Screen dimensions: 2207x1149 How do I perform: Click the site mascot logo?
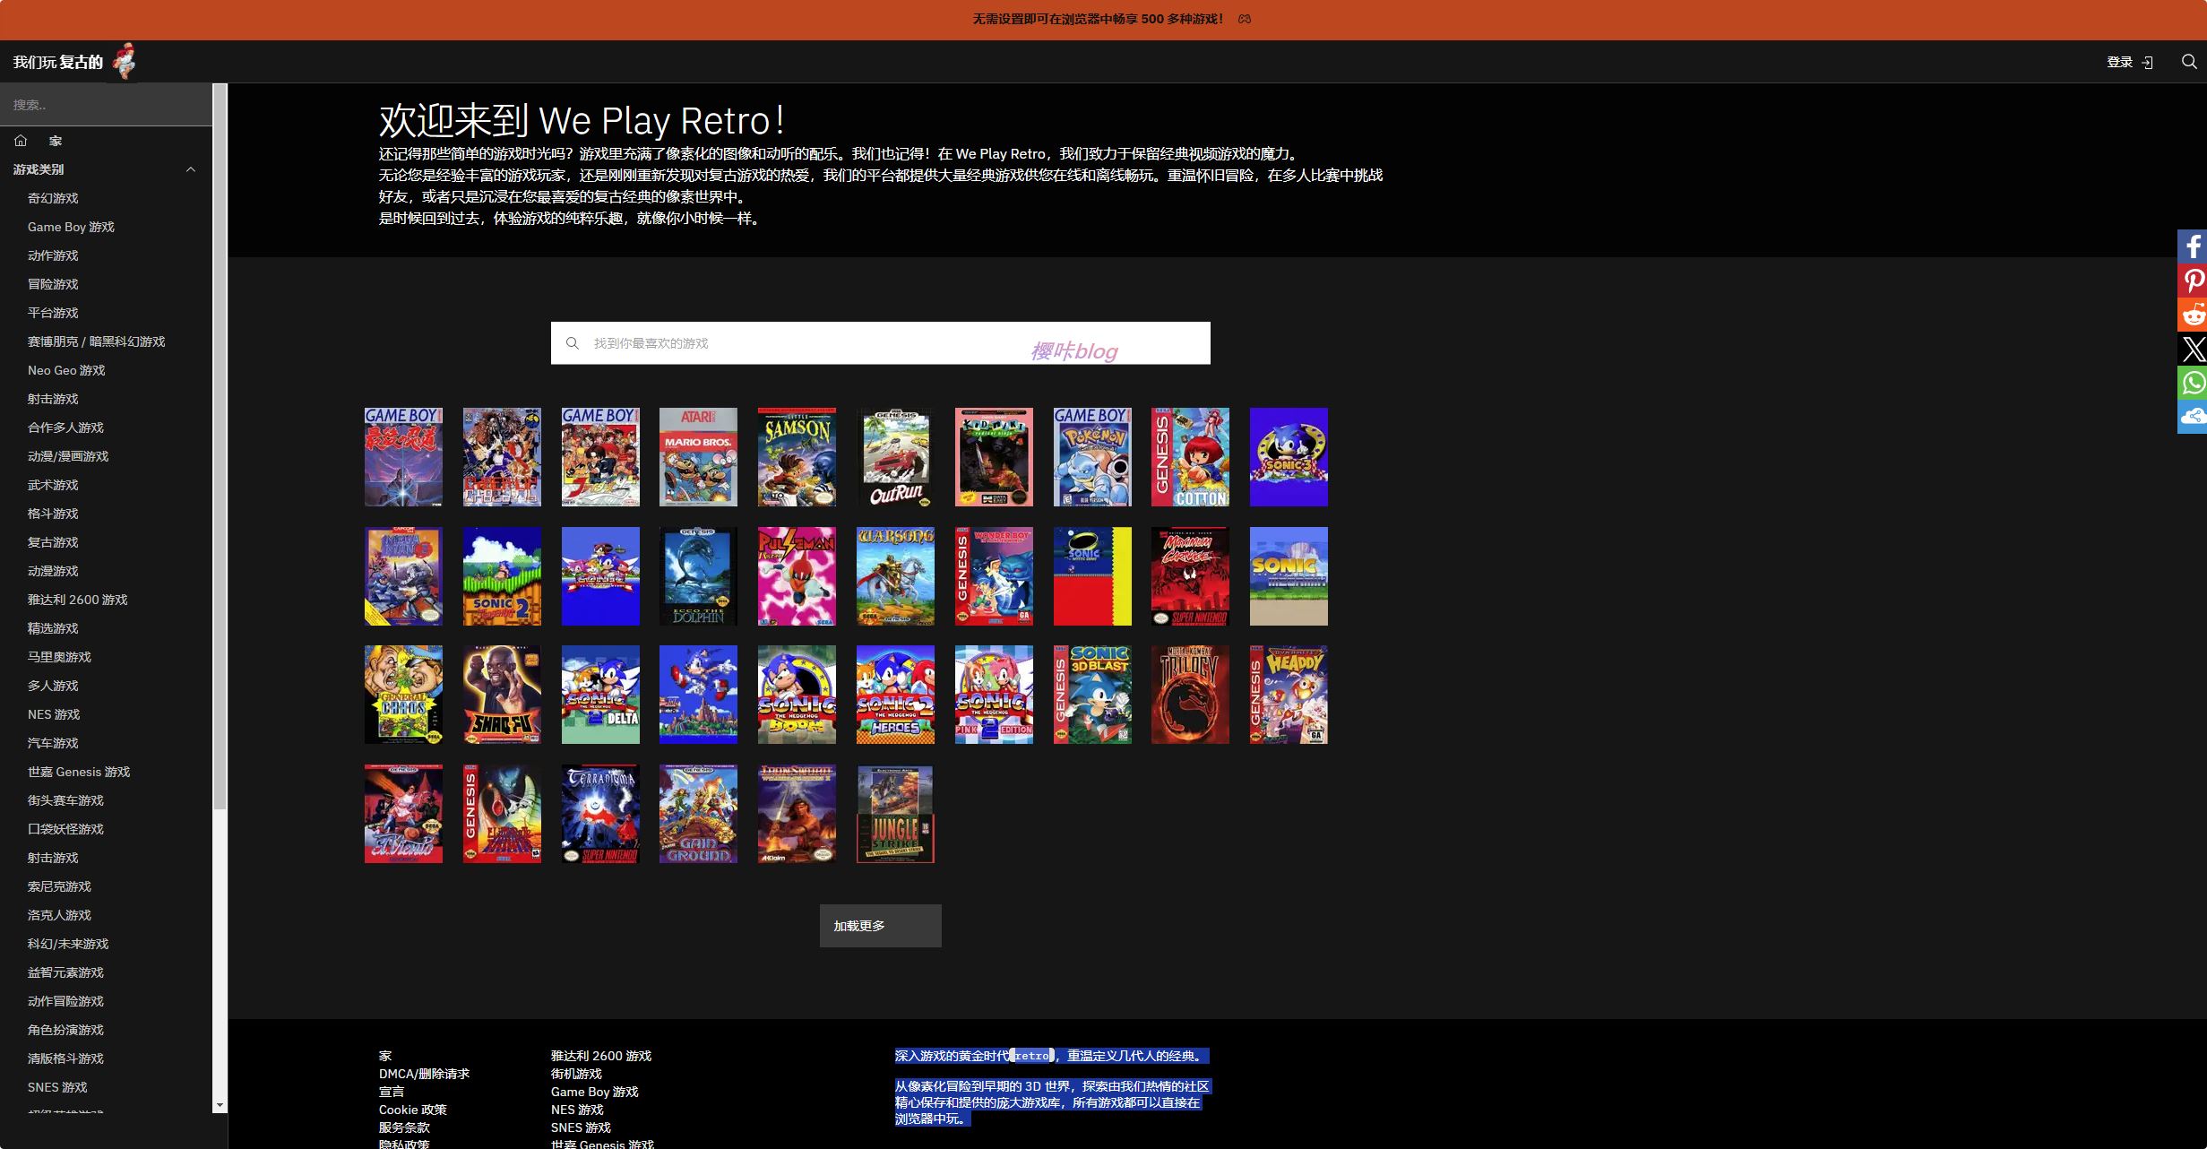(x=125, y=61)
